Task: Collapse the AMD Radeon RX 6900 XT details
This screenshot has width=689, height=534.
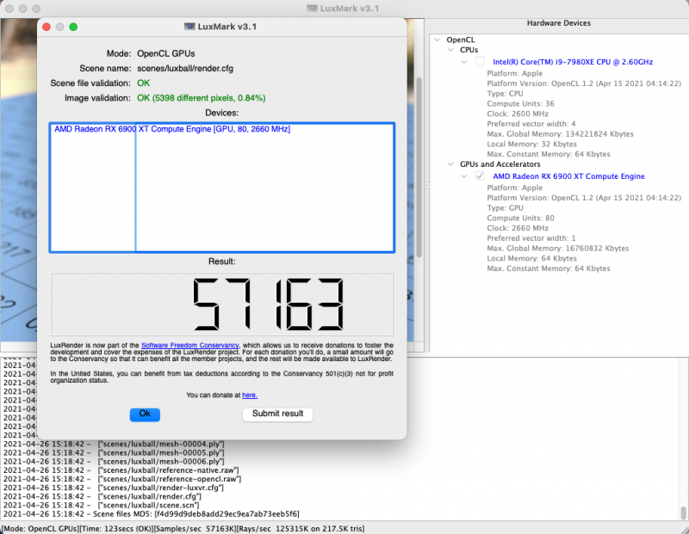Action: [x=464, y=176]
